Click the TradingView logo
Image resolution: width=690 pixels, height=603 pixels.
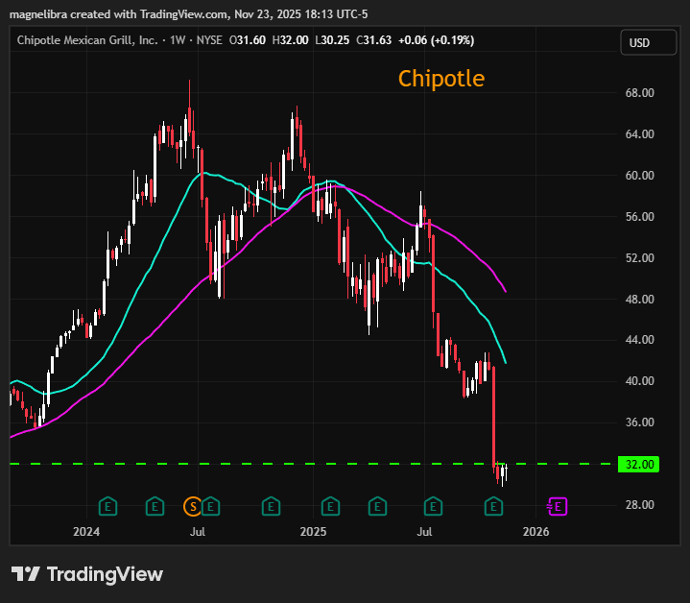(87, 574)
